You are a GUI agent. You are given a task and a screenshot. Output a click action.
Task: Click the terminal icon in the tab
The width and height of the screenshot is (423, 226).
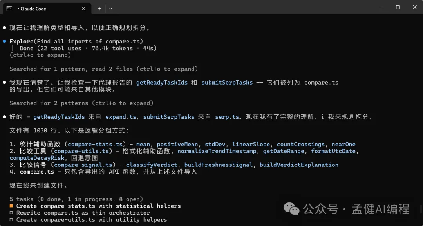(x=9, y=8)
